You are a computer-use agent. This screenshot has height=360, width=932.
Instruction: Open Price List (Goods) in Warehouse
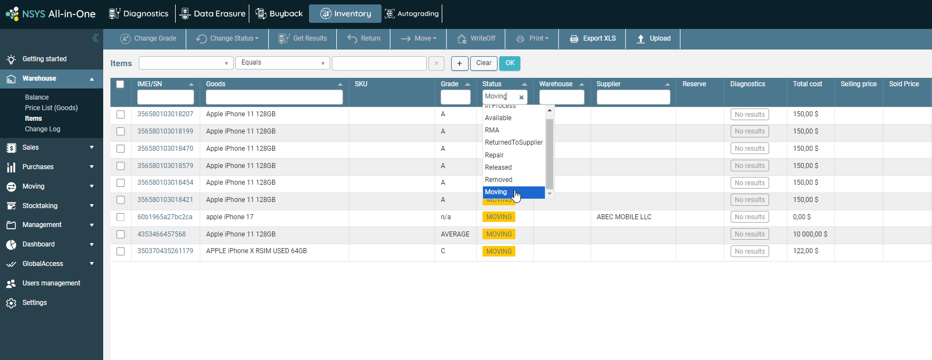point(51,108)
